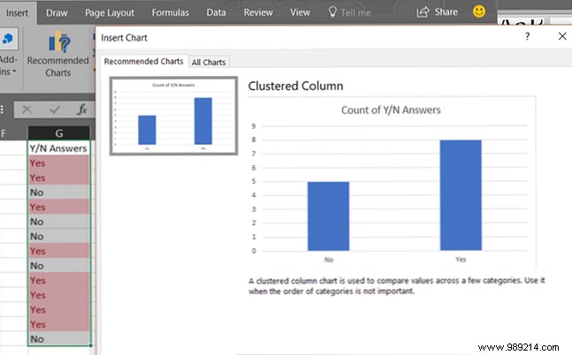Image resolution: width=572 pixels, height=355 pixels.
Task: Click the Count of Y/N Answers chart title
Action: coord(391,110)
